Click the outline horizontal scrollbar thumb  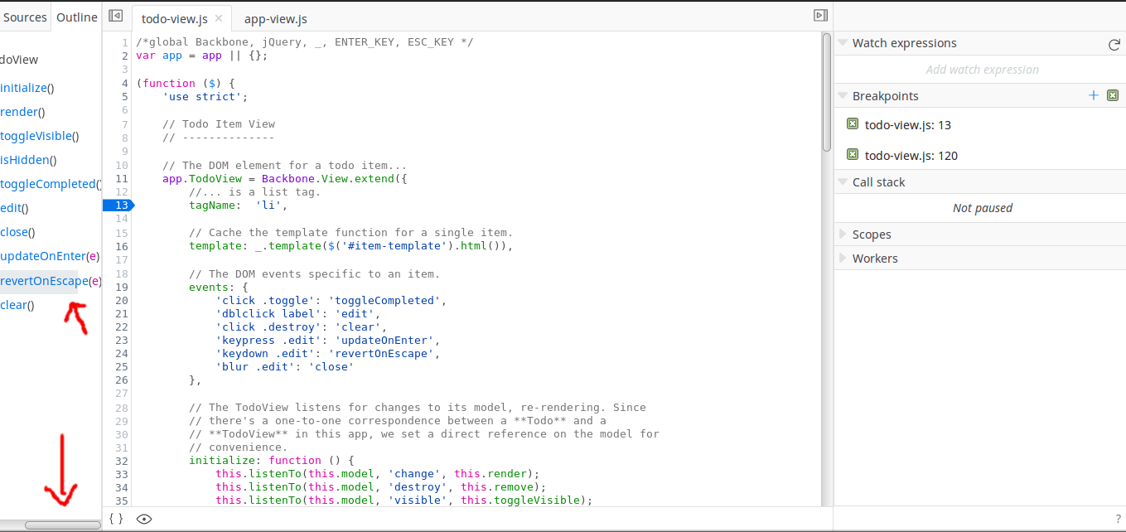[x=62, y=525]
